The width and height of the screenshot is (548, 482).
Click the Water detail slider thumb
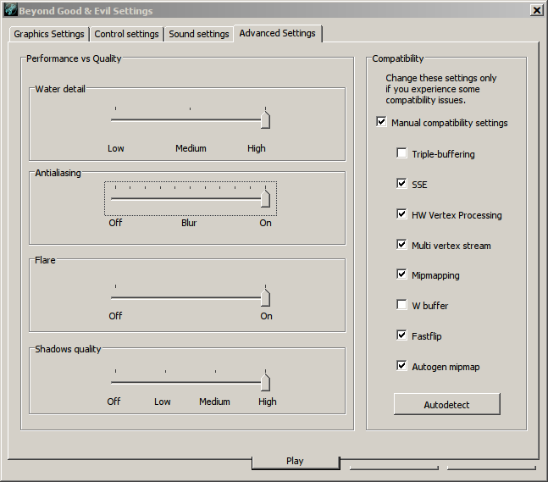coord(266,119)
